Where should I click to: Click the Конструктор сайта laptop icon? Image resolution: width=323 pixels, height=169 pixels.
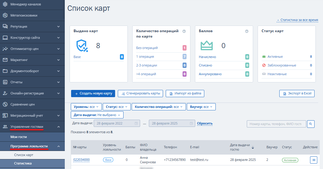point(5,38)
